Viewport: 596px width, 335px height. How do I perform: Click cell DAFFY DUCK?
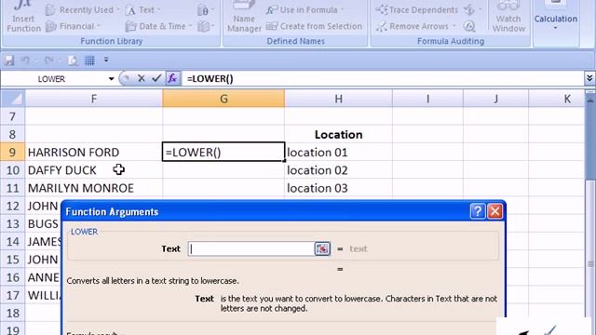point(93,170)
